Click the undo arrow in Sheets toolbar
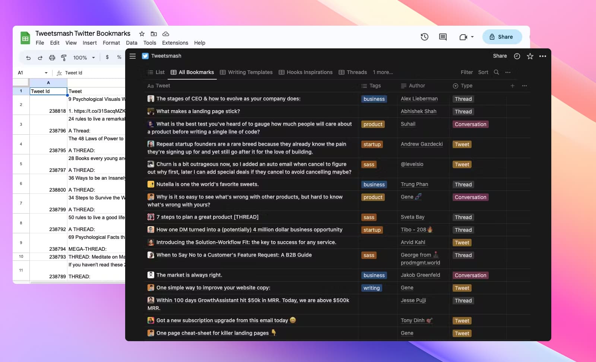Screen dimensions: 596x362 [28, 58]
